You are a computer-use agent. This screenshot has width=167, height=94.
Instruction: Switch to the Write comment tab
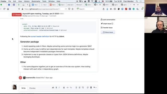coord(23,88)
